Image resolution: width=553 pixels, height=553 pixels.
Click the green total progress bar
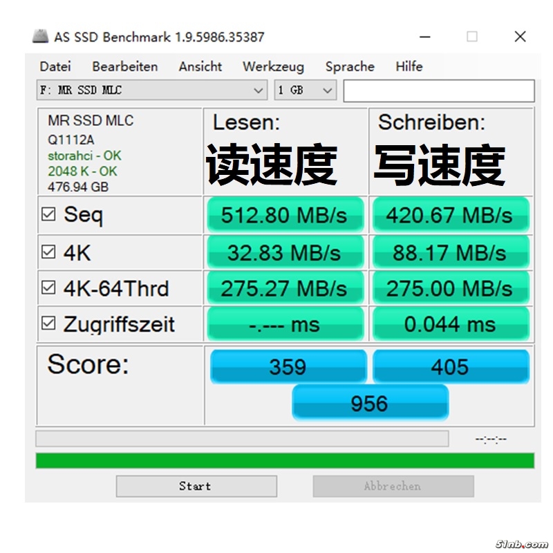pyautogui.click(x=285, y=460)
